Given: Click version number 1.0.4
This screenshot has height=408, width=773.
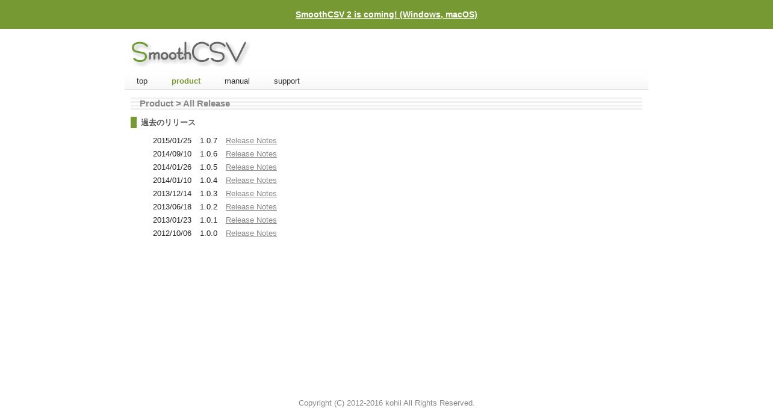Looking at the screenshot, I should (208, 181).
